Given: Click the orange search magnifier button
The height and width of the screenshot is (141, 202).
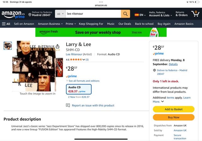Looking at the screenshot, I should coord(125,14).
